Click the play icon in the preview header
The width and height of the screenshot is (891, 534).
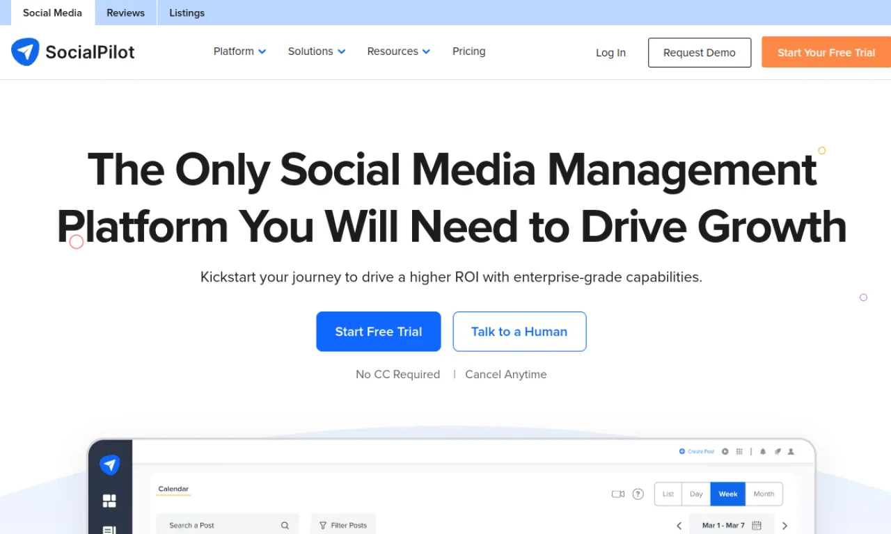(725, 451)
